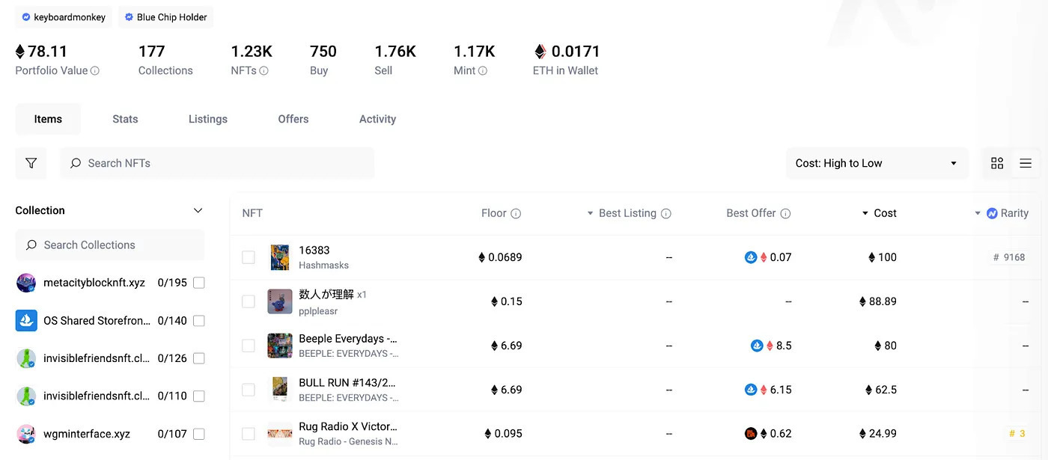Open the Beeple Everydays NFT thumbnail
The height and width of the screenshot is (460, 1048).
(x=280, y=346)
